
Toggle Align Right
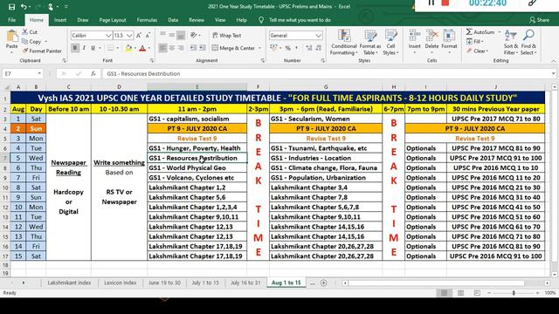(181, 48)
